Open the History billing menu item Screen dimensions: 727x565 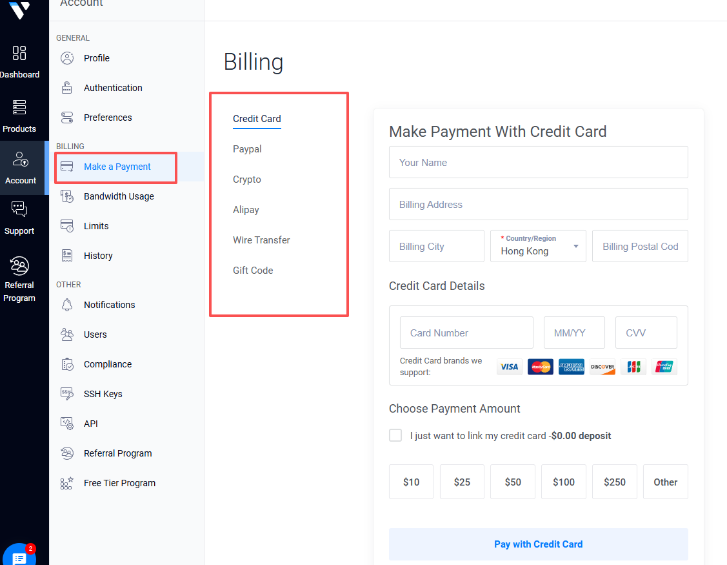(x=98, y=256)
